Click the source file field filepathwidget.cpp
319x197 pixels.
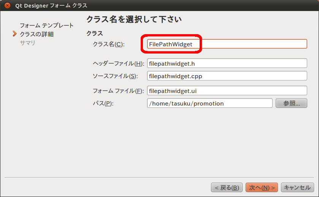[227, 76]
